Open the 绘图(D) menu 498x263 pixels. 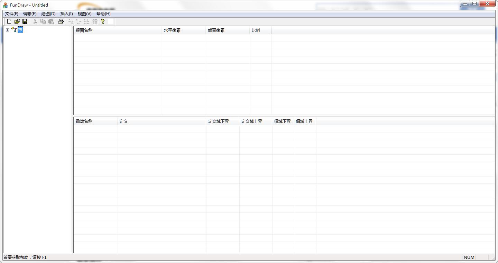[x=48, y=14]
